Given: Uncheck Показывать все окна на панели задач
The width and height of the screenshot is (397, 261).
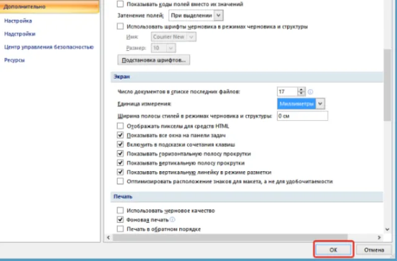Looking at the screenshot, I should pos(120,135).
